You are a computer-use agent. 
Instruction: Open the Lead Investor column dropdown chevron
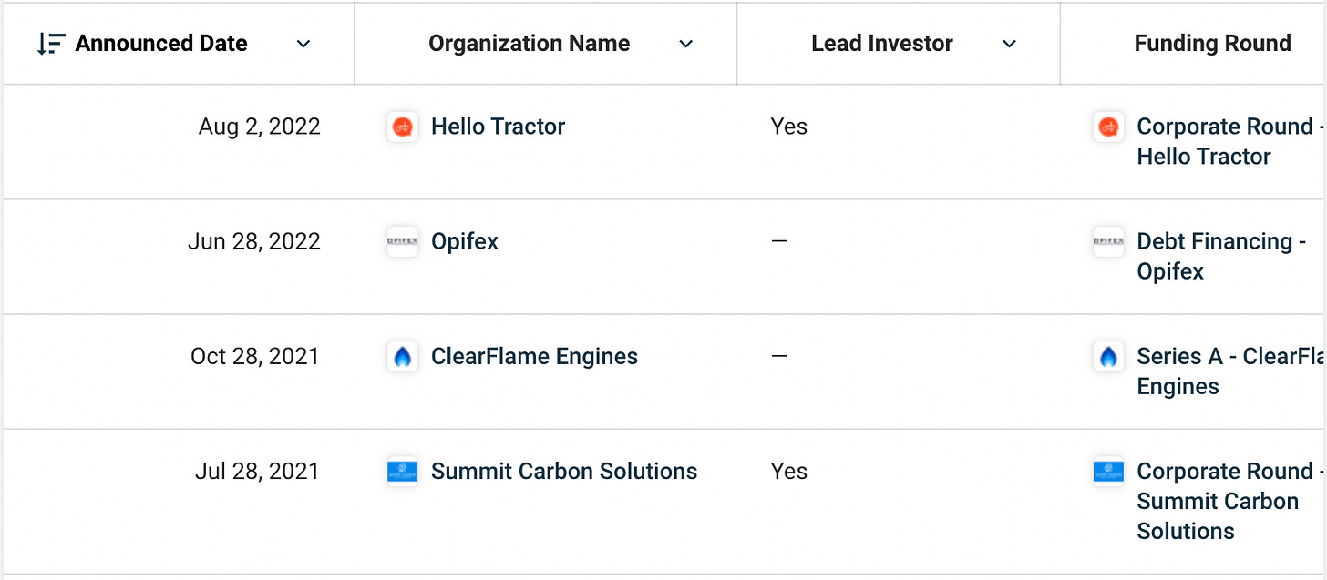[x=1009, y=44]
